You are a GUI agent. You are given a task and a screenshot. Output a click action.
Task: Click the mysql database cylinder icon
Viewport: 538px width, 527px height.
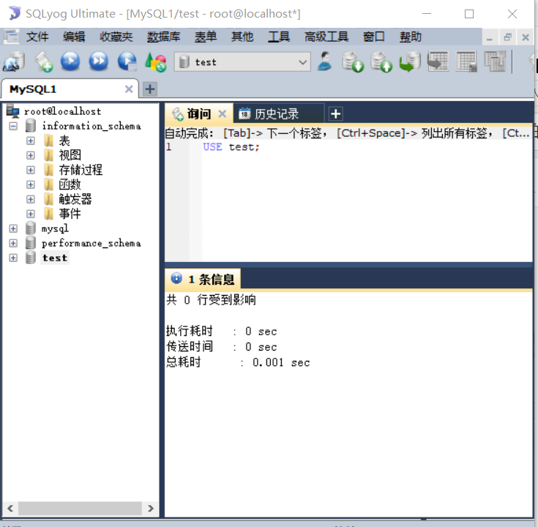[x=31, y=228]
